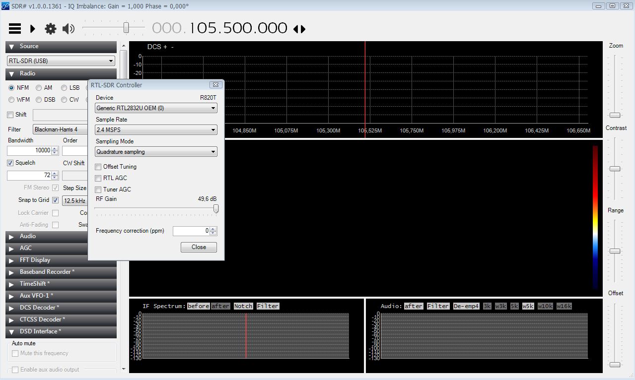Click the volume slider handle in toolbar
Image resolution: width=635 pixels, height=380 pixels.
[x=126, y=28]
